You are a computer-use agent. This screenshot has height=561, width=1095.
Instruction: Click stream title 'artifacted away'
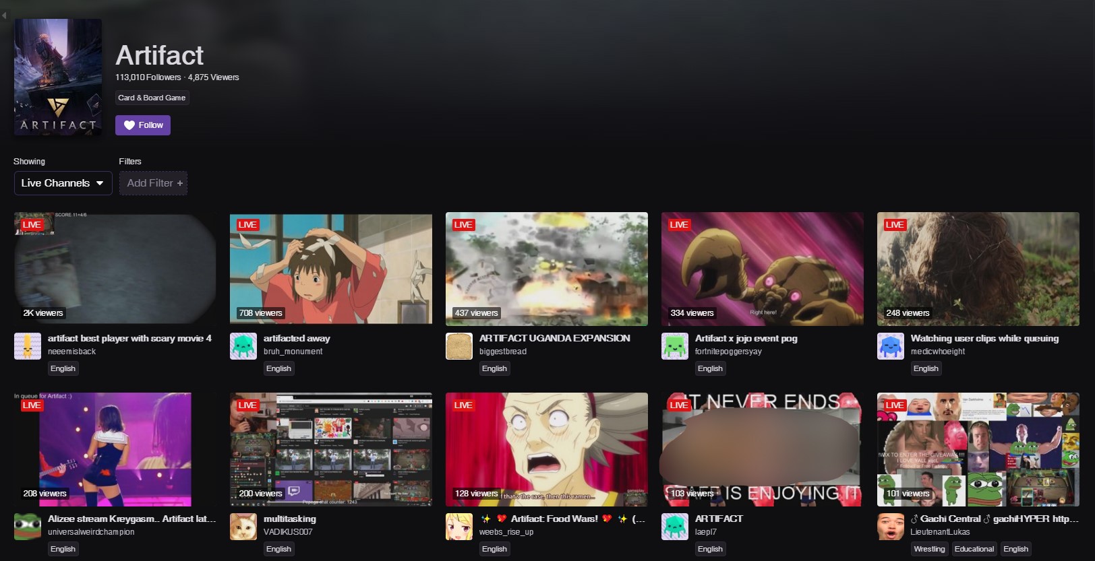click(x=297, y=338)
